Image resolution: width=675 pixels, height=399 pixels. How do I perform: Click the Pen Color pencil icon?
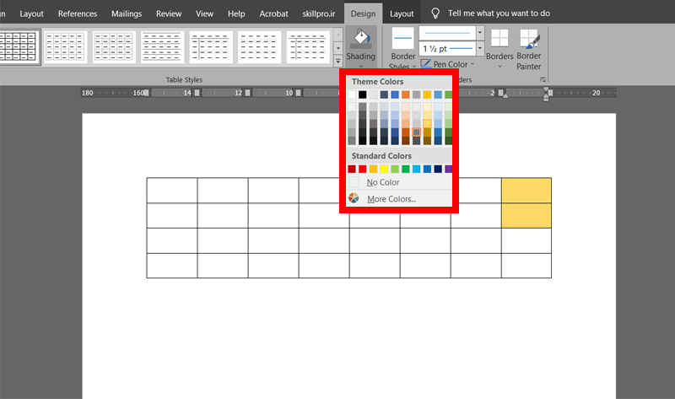pyautogui.click(x=425, y=64)
